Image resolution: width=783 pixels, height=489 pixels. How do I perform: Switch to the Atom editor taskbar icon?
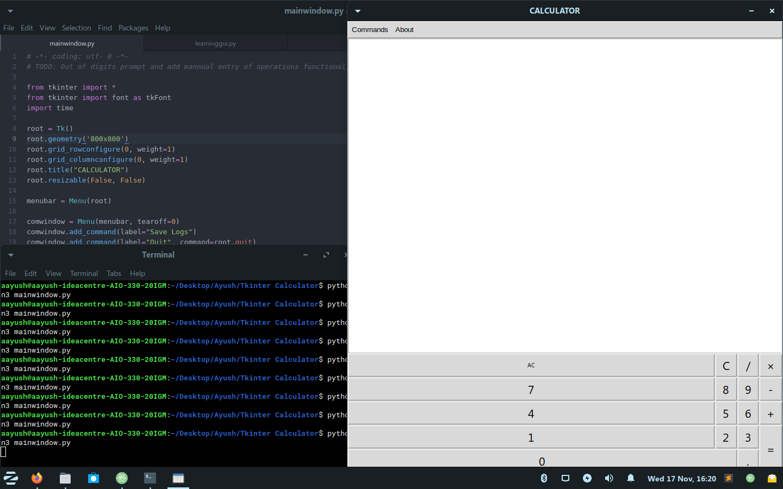122,478
